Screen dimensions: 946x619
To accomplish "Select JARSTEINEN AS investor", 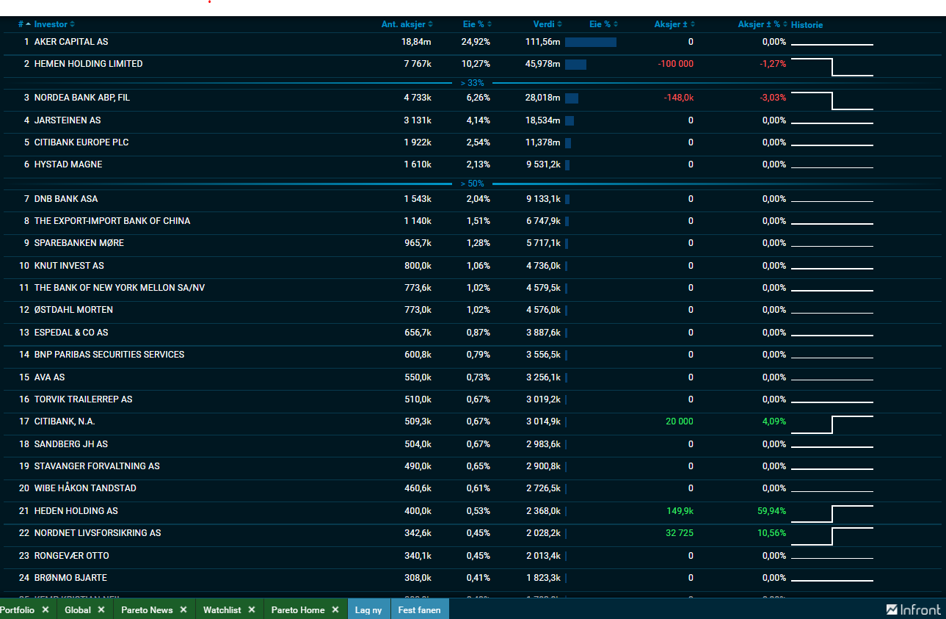I will click(x=68, y=120).
